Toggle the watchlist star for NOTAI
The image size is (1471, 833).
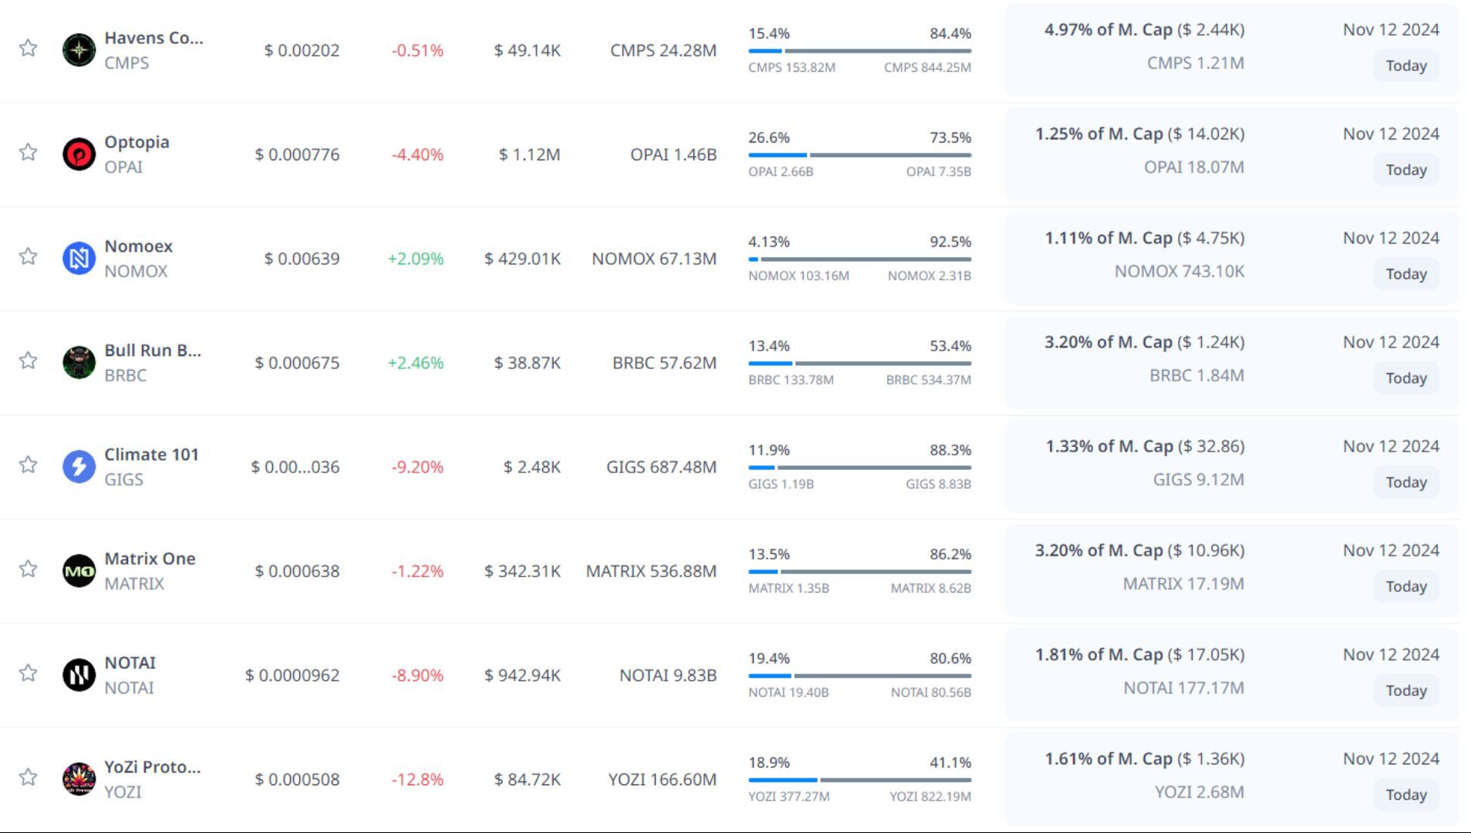(x=29, y=673)
